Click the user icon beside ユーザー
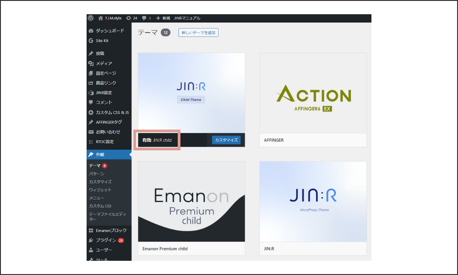Image resolution: width=458 pixels, height=275 pixels. (x=91, y=250)
